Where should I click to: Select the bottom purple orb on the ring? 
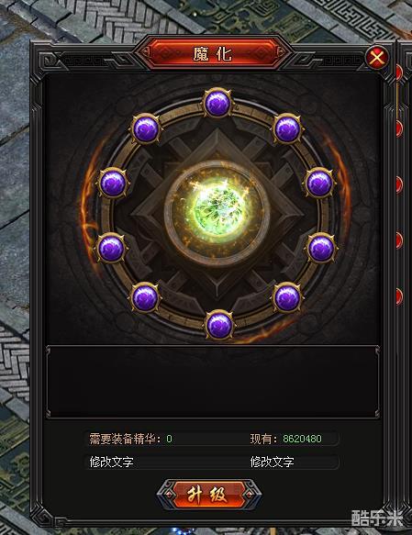219,325
